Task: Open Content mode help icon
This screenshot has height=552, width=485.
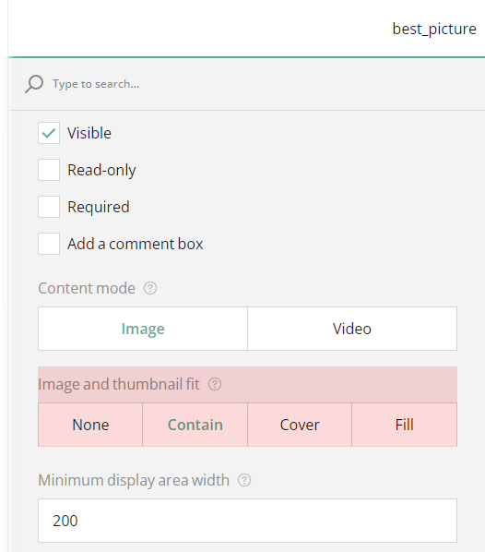Action: click(150, 288)
